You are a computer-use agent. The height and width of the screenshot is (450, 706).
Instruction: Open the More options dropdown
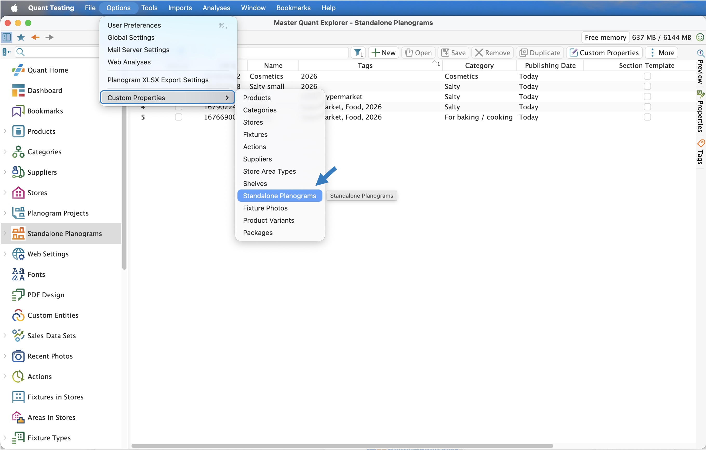pyautogui.click(x=662, y=53)
